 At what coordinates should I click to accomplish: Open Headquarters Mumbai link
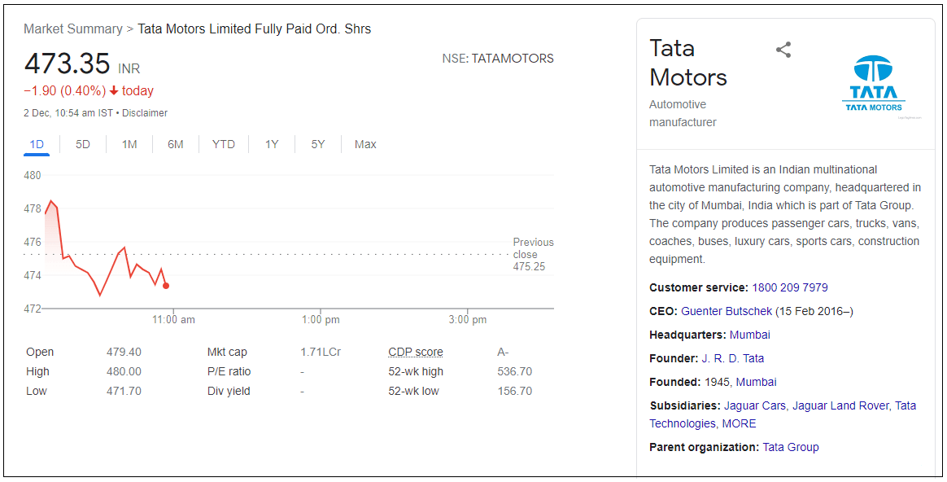(749, 335)
